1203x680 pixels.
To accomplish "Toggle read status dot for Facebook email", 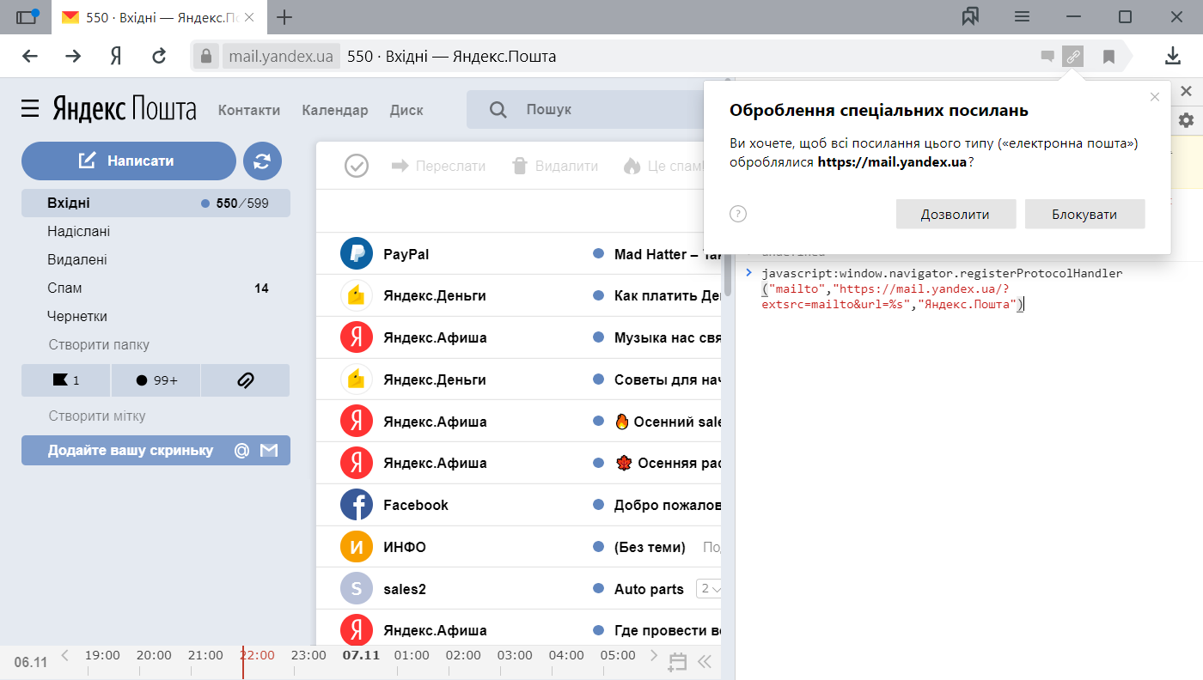I will point(598,505).
